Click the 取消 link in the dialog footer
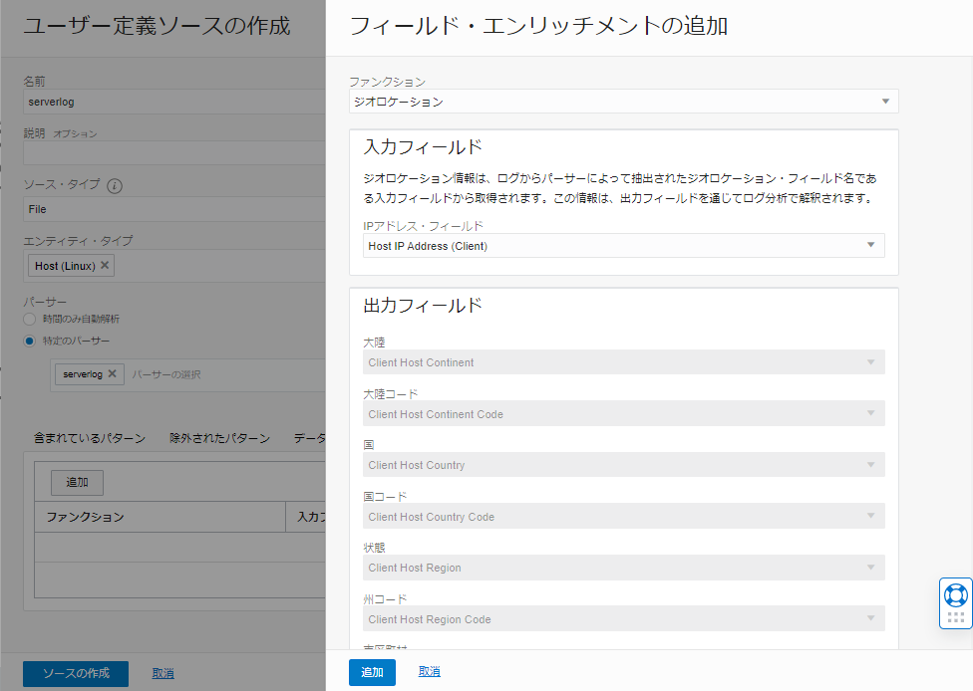 point(429,672)
